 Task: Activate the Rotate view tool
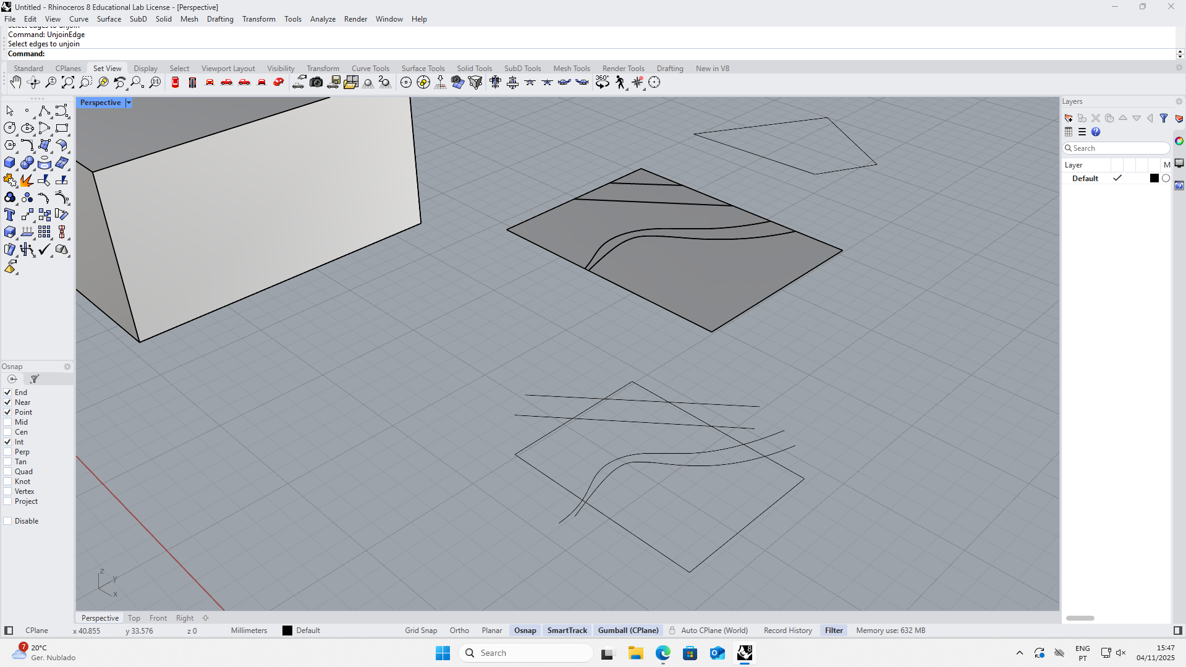point(33,82)
